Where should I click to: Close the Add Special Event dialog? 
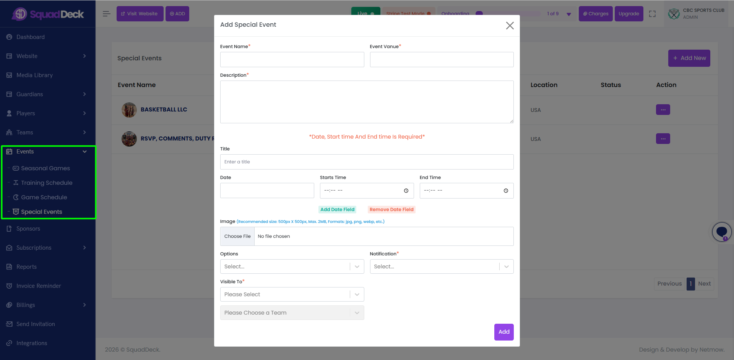[x=510, y=26]
